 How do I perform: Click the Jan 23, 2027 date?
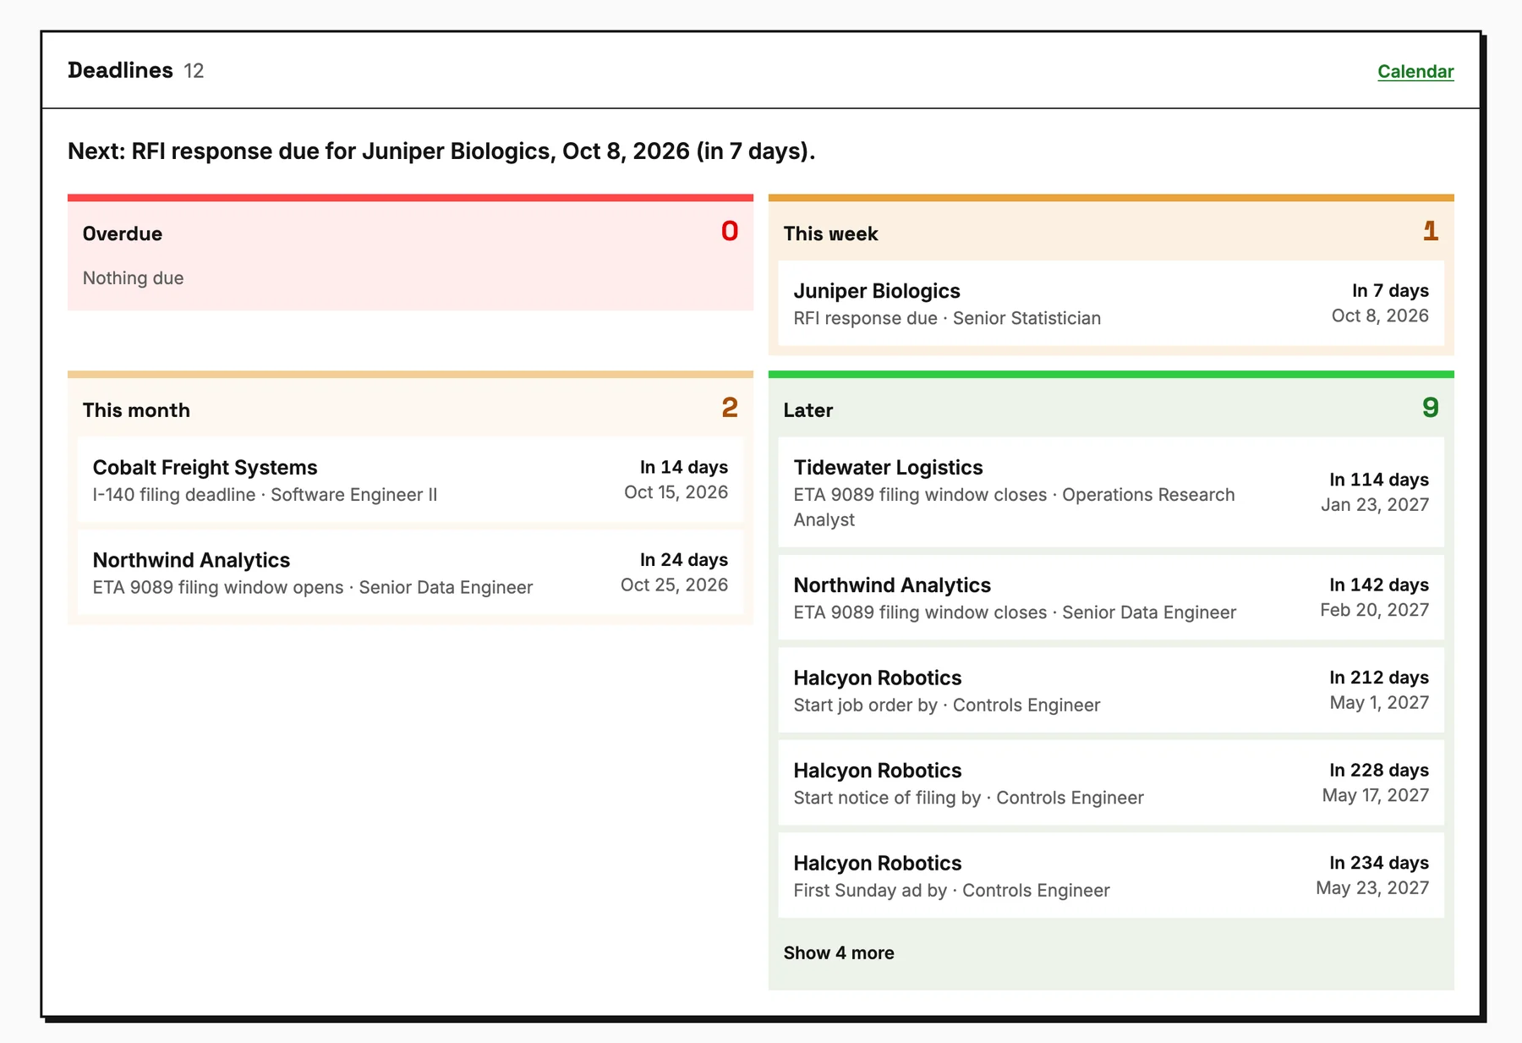(x=1375, y=505)
